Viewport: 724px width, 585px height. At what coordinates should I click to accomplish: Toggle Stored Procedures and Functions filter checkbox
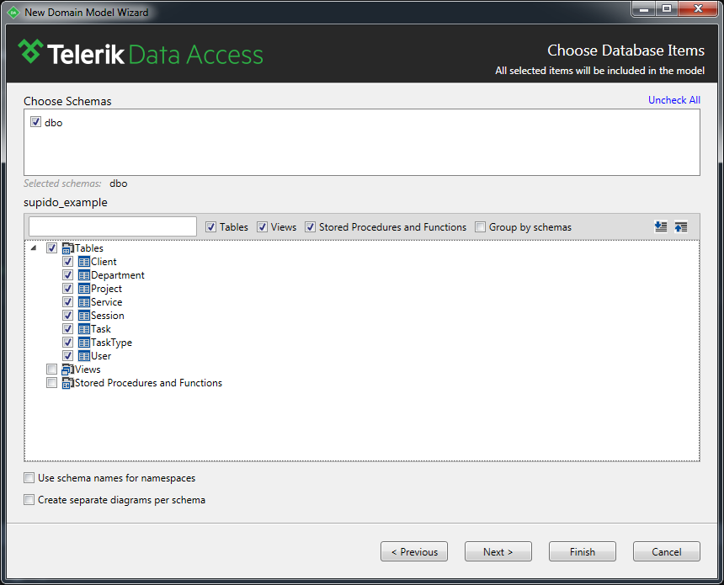tap(311, 226)
